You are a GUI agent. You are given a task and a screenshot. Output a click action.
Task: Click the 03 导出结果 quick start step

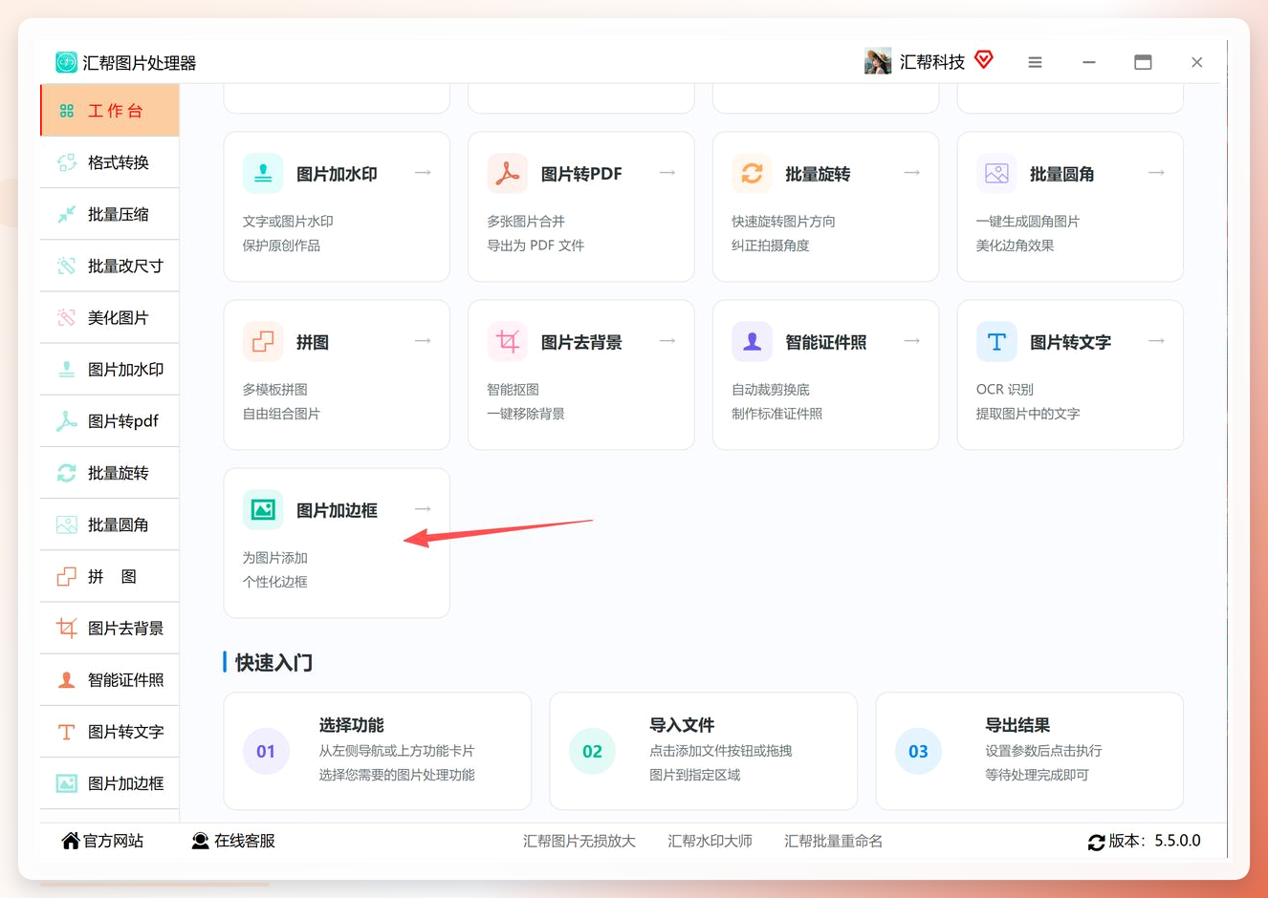[1030, 751]
